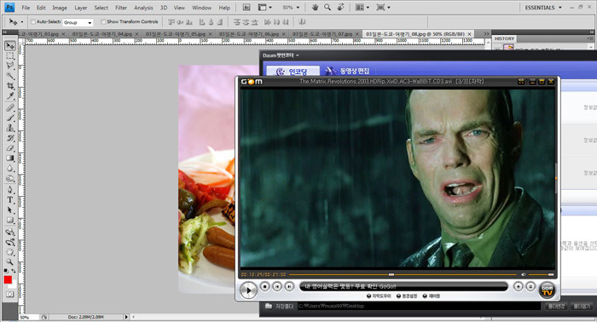Open the GOM TV button
This screenshot has height=322, width=597.
(548, 290)
